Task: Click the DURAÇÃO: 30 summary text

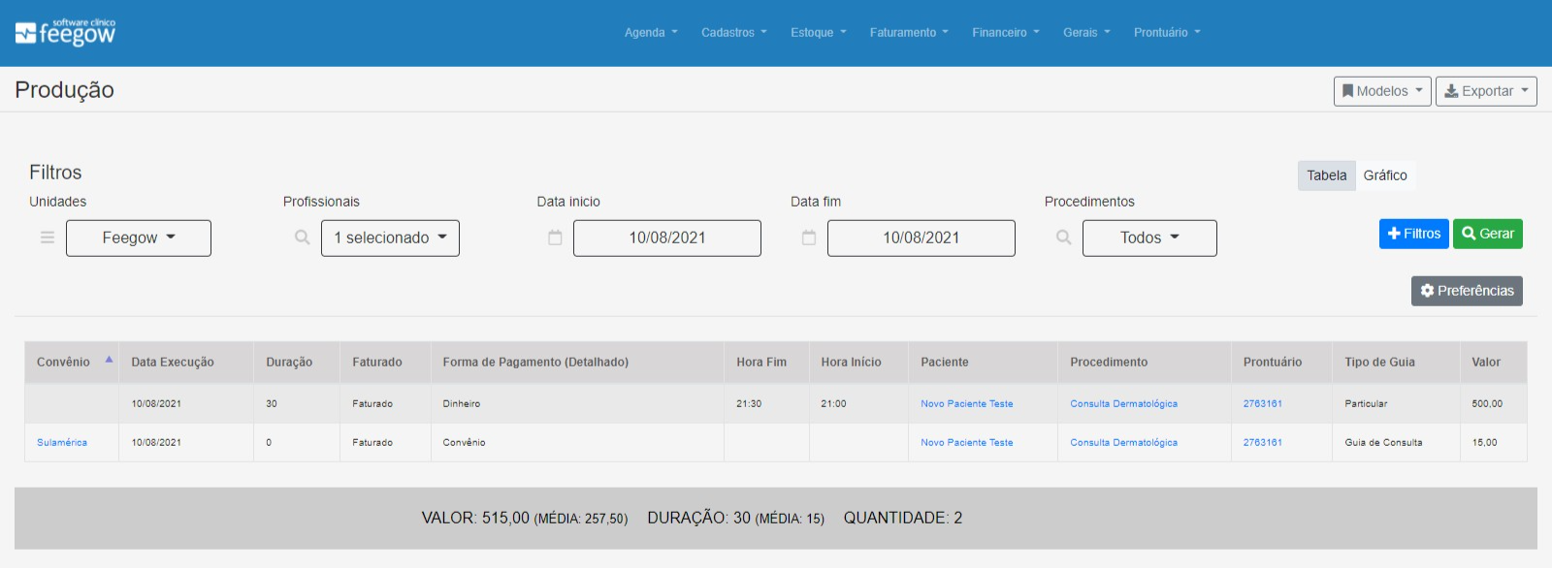Action: click(736, 519)
